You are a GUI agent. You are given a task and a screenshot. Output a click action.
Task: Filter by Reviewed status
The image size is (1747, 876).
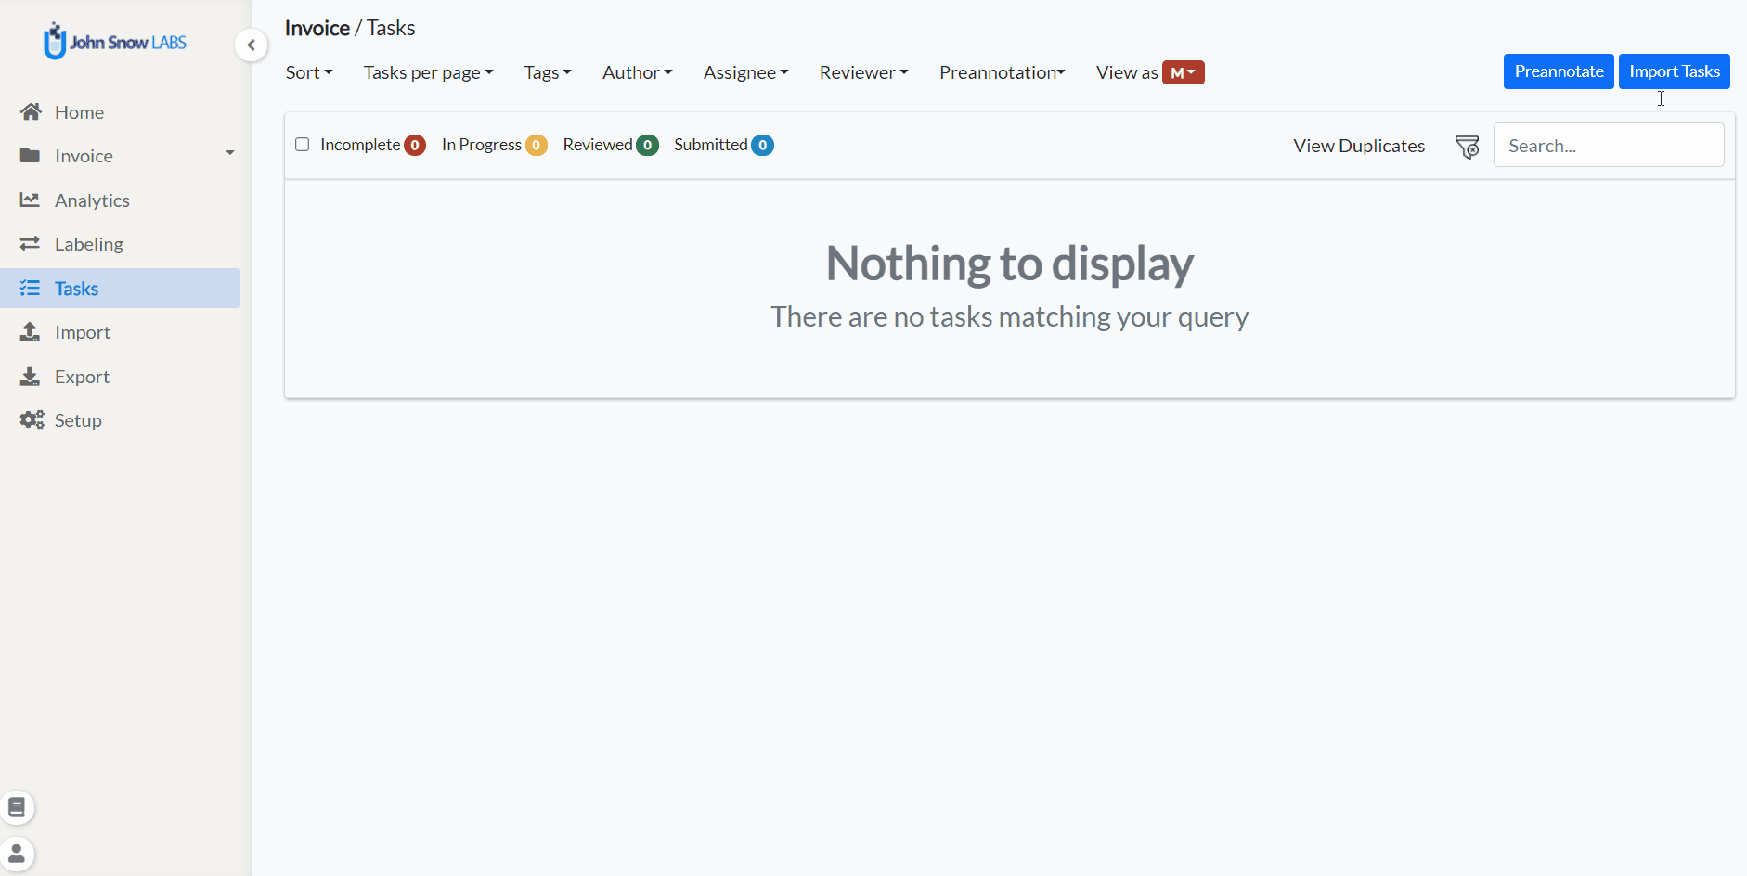(x=598, y=145)
